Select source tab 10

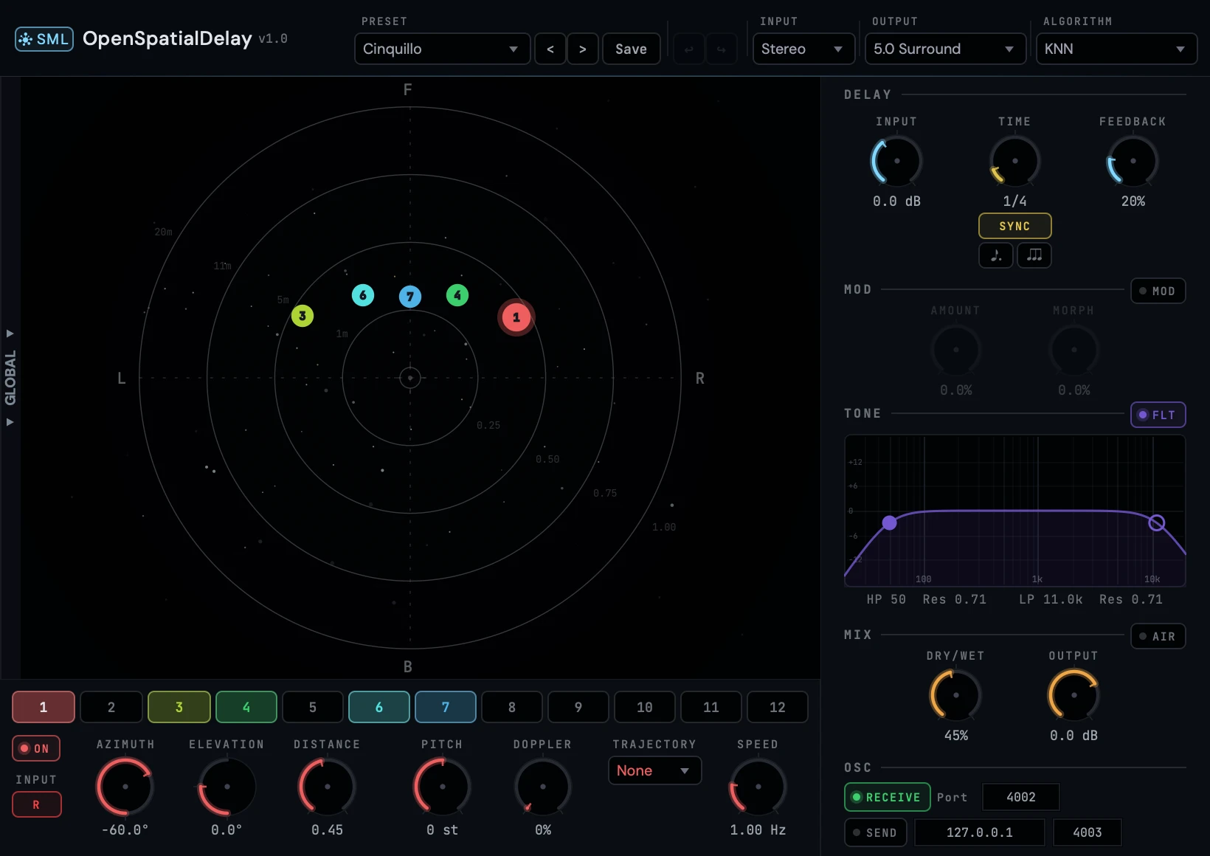pyautogui.click(x=645, y=707)
